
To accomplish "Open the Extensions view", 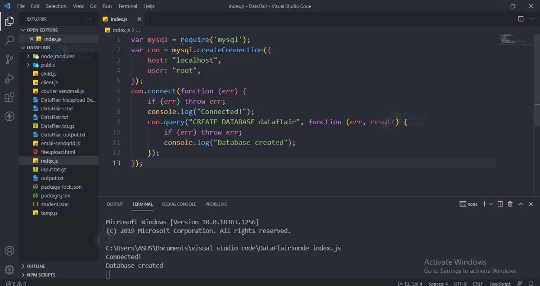I will (x=9, y=97).
